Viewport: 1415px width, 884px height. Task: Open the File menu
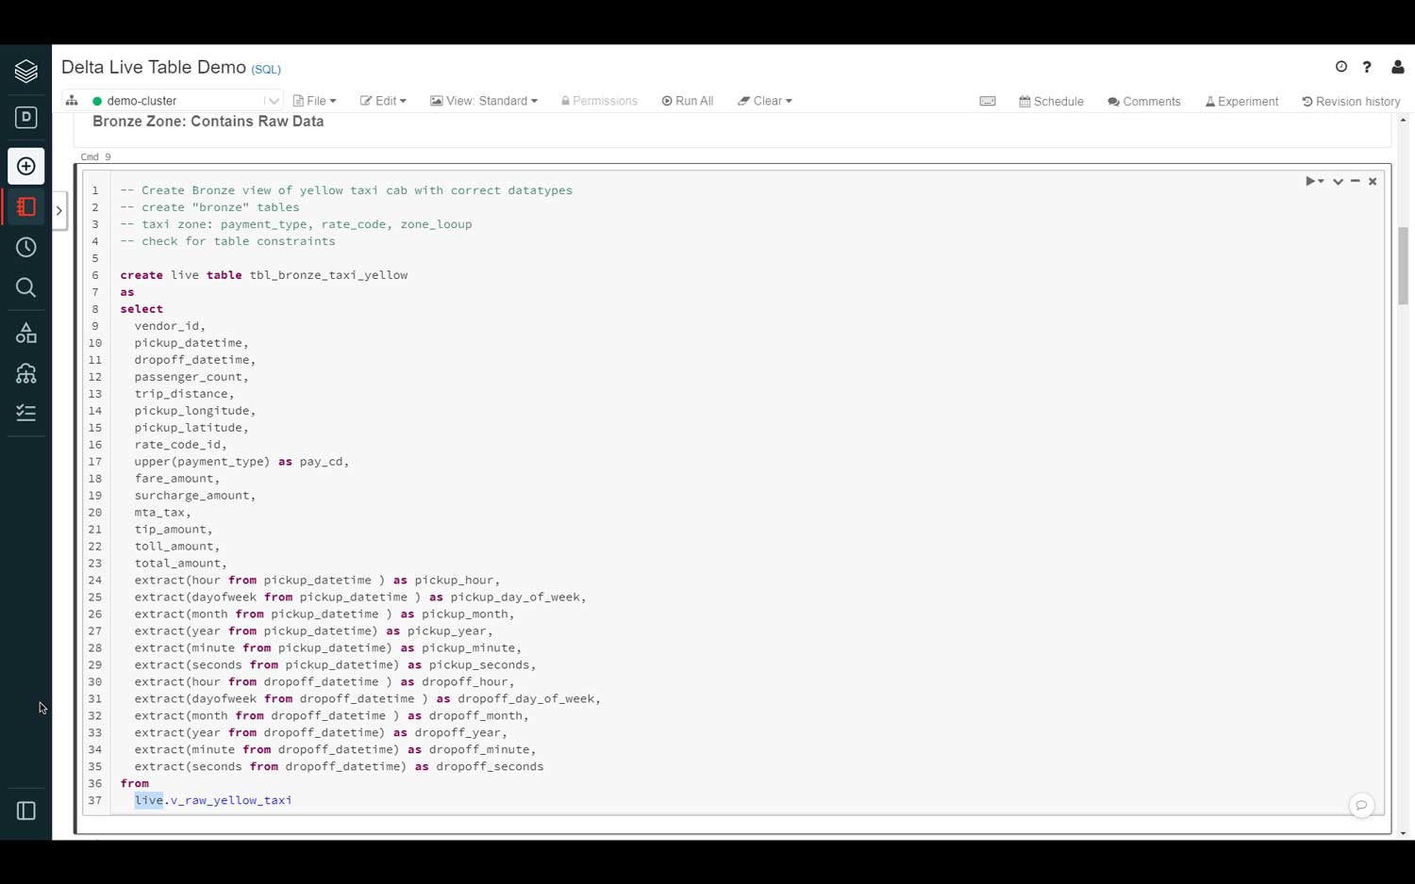tap(315, 101)
